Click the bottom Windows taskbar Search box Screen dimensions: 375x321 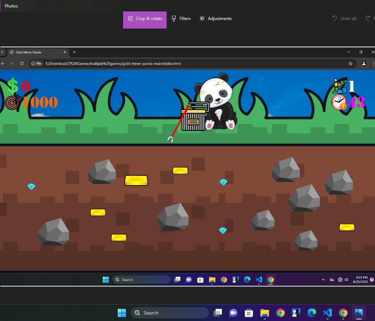click(x=170, y=313)
